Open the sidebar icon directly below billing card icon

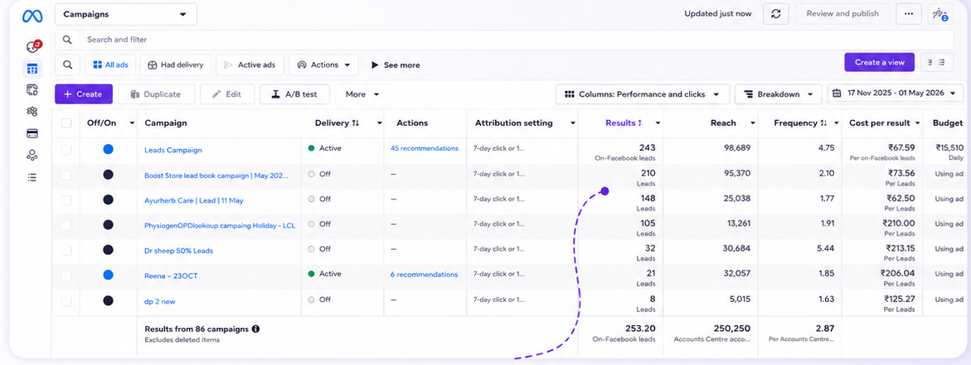coord(32,155)
